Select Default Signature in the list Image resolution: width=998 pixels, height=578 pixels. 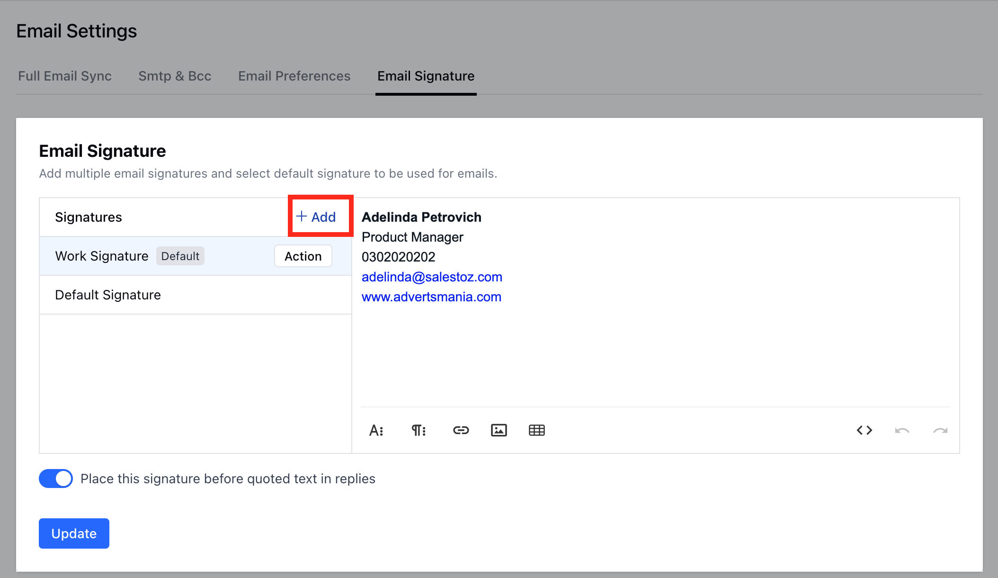click(108, 295)
